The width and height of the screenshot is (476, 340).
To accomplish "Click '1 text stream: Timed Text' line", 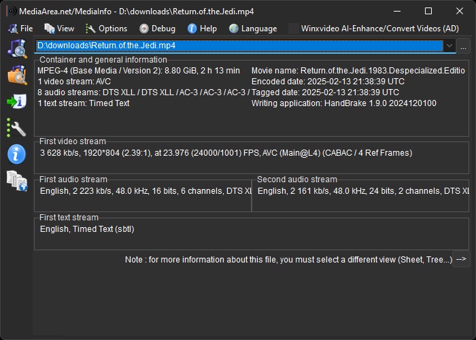I will (x=84, y=103).
